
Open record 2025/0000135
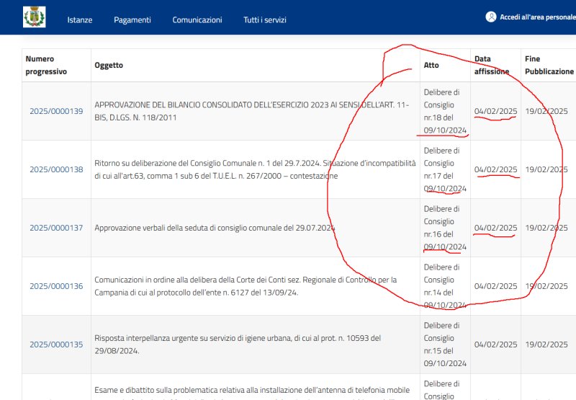coord(56,345)
